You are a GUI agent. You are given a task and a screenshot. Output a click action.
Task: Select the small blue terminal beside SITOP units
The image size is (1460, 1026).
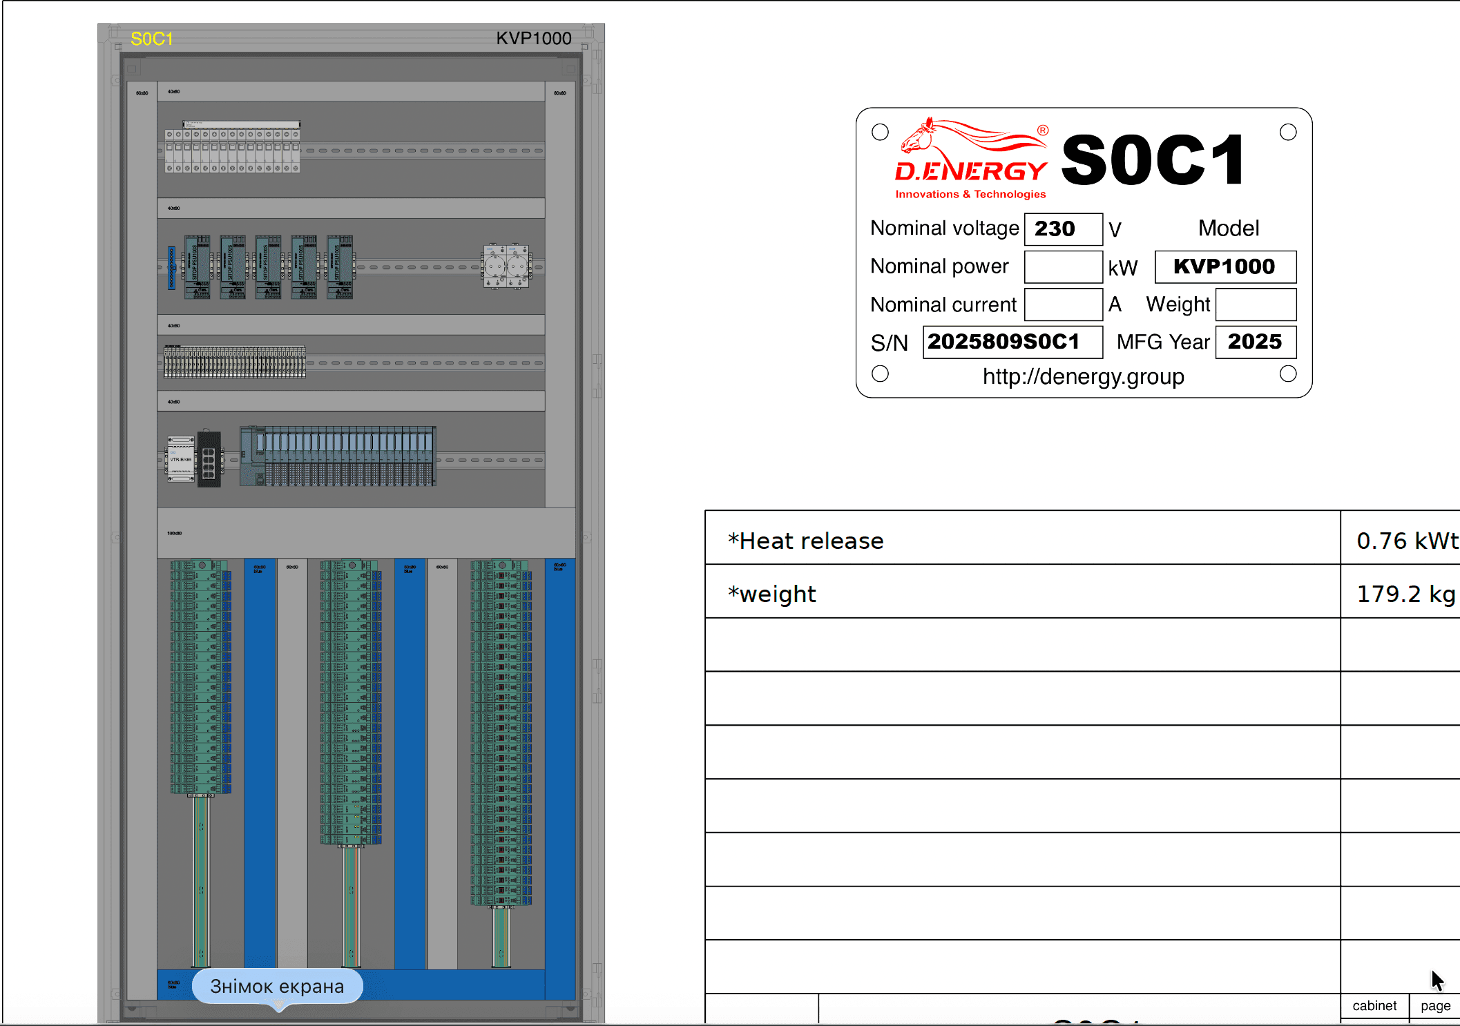tap(171, 268)
